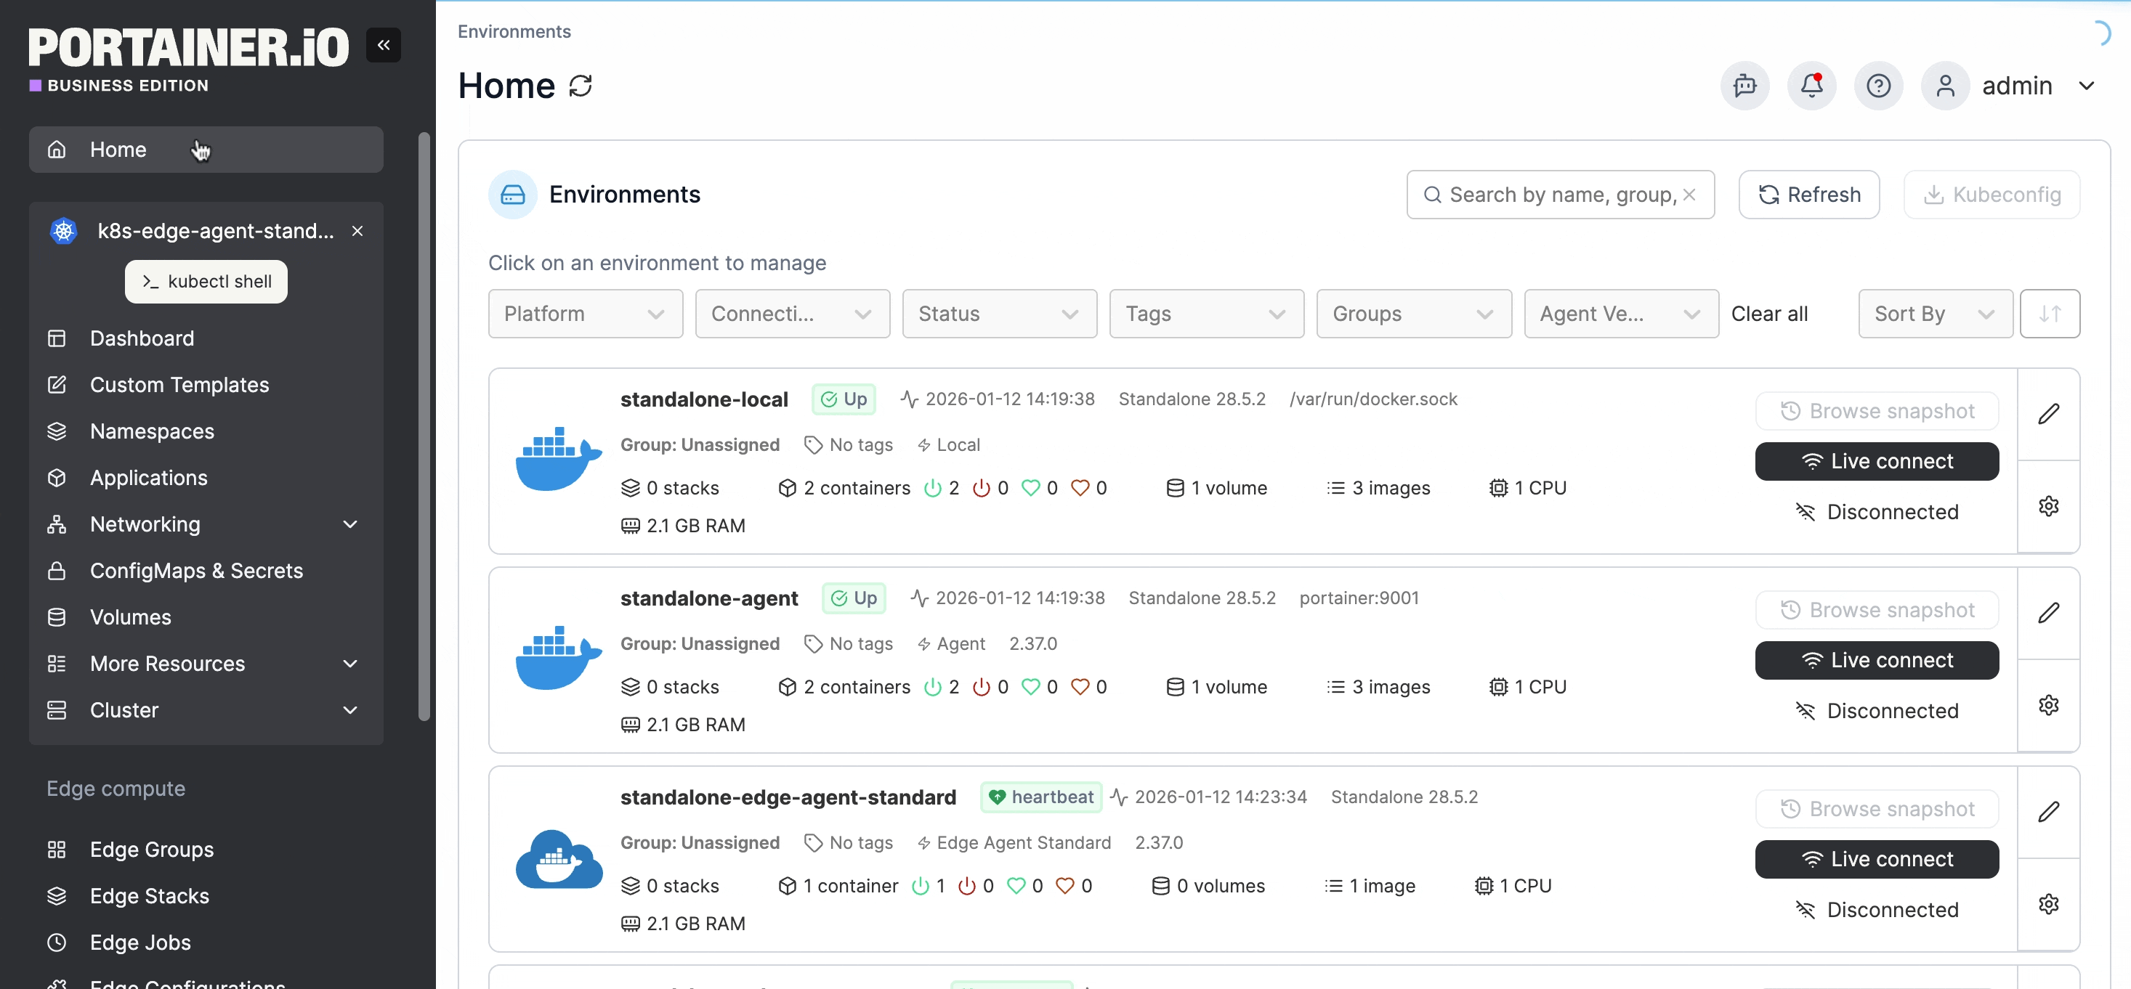The image size is (2131, 989).
Task: Go to Namespaces in the sidebar
Action: (153, 431)
